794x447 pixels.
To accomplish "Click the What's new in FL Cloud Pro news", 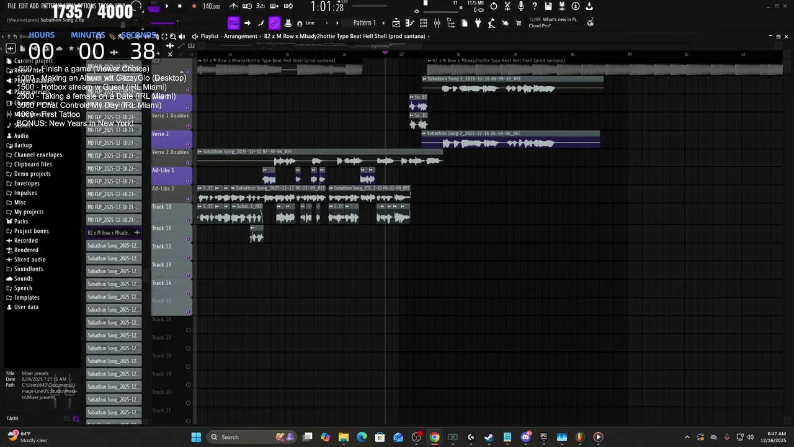I will (x=552, y=22).
